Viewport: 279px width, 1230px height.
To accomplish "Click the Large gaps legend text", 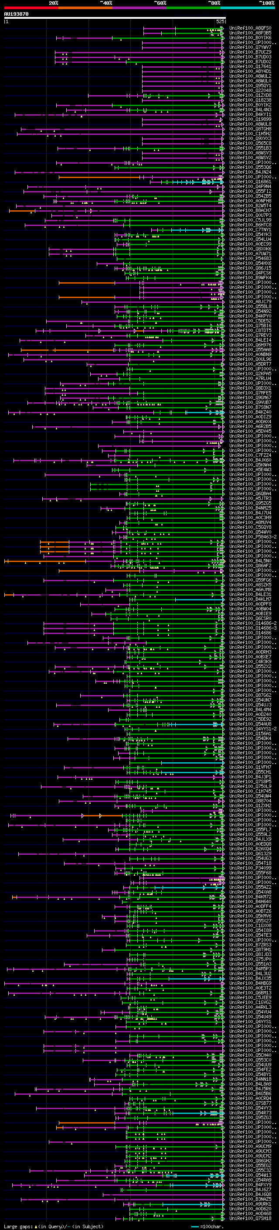I will (x=54, y=1227).
